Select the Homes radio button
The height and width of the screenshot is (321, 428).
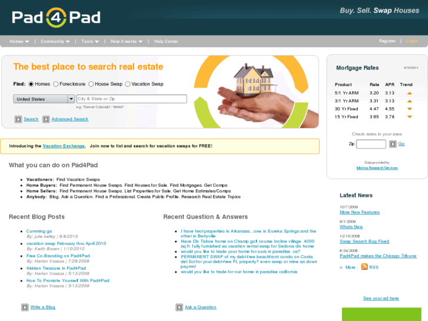tap(31, 84)
